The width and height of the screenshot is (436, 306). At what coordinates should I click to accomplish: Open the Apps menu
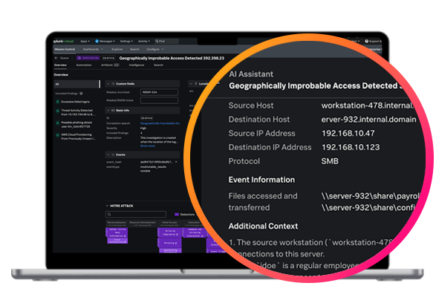pos(85,41)
